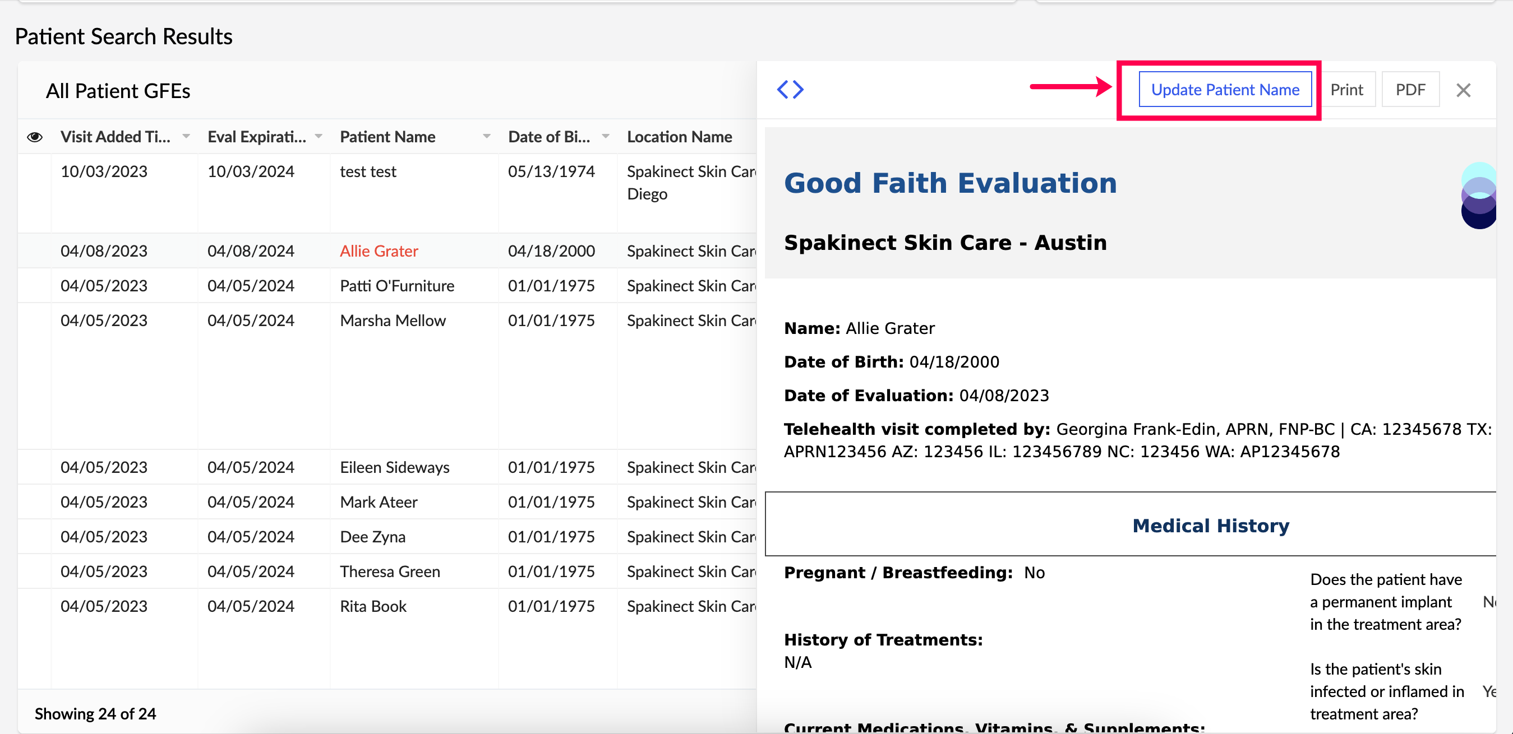The width and height of the screenshot is (1513, 734).
Task: Select patient Mark Ateer
Action: pyautogui.click(x=378, y=501)
